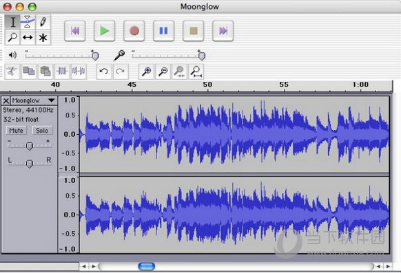
Task: Minimize the Moonglow window
Action: [x=20, y=7]
